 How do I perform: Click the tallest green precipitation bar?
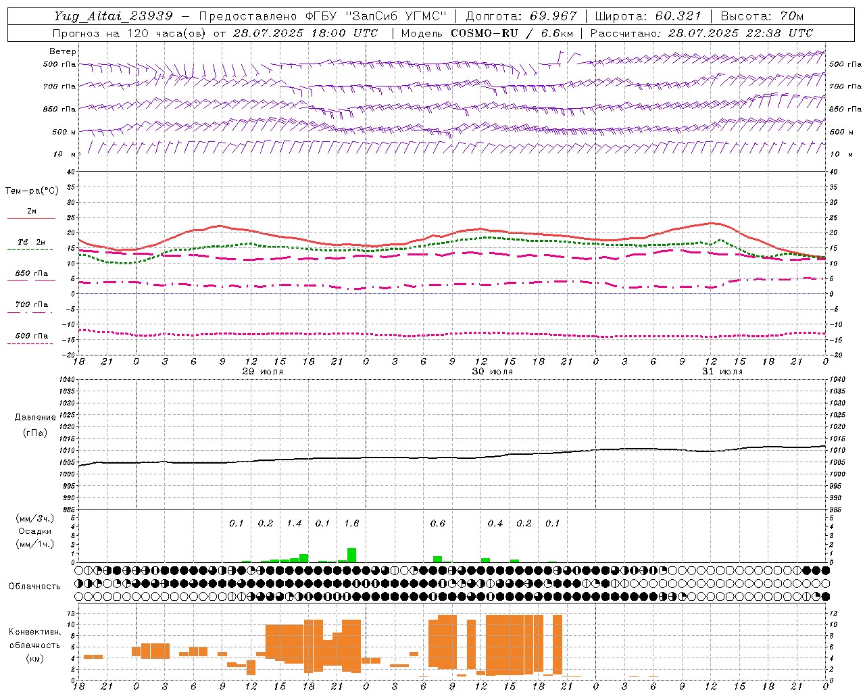[x=351, y=555]
